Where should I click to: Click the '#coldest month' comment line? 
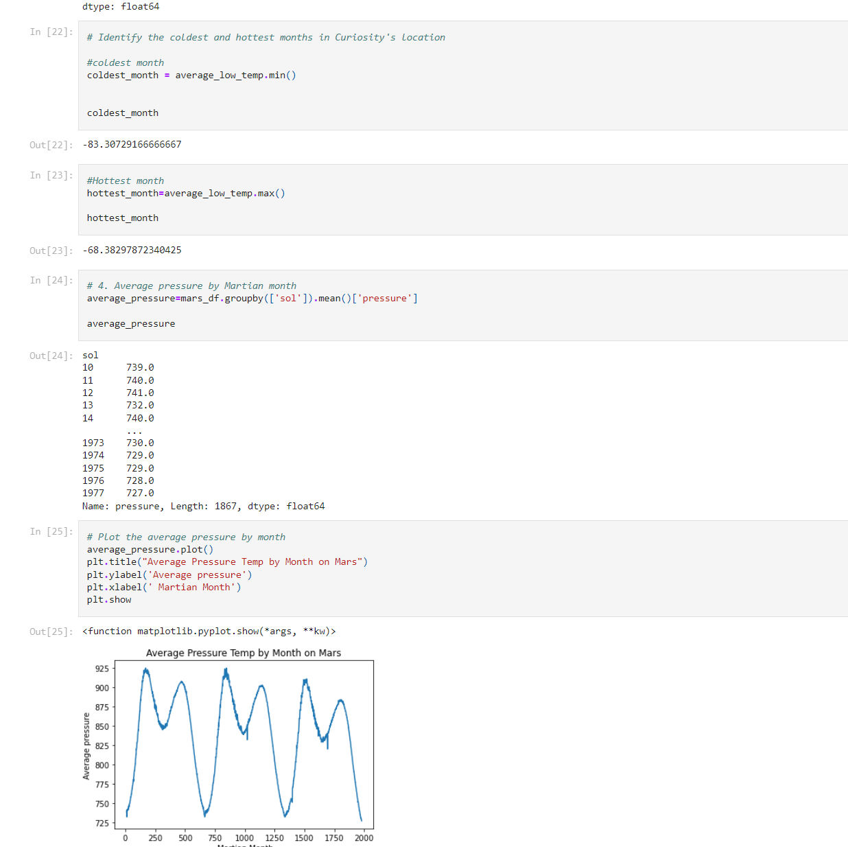click(125, 62)
